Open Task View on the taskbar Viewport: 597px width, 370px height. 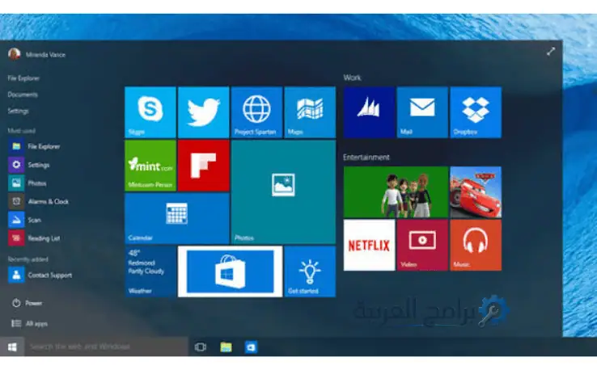(201, 347)
